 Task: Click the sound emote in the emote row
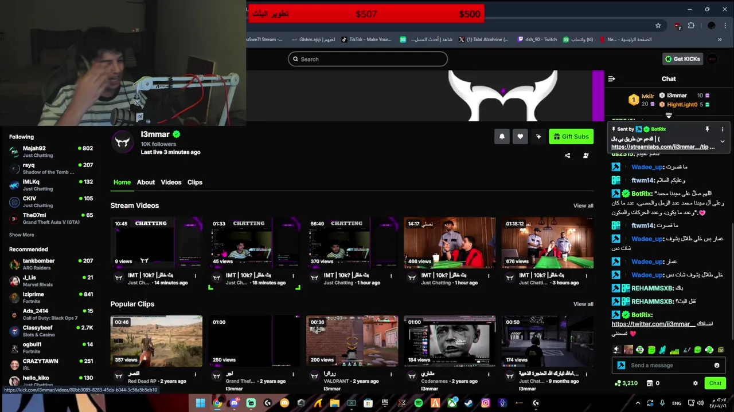[616, 350]
